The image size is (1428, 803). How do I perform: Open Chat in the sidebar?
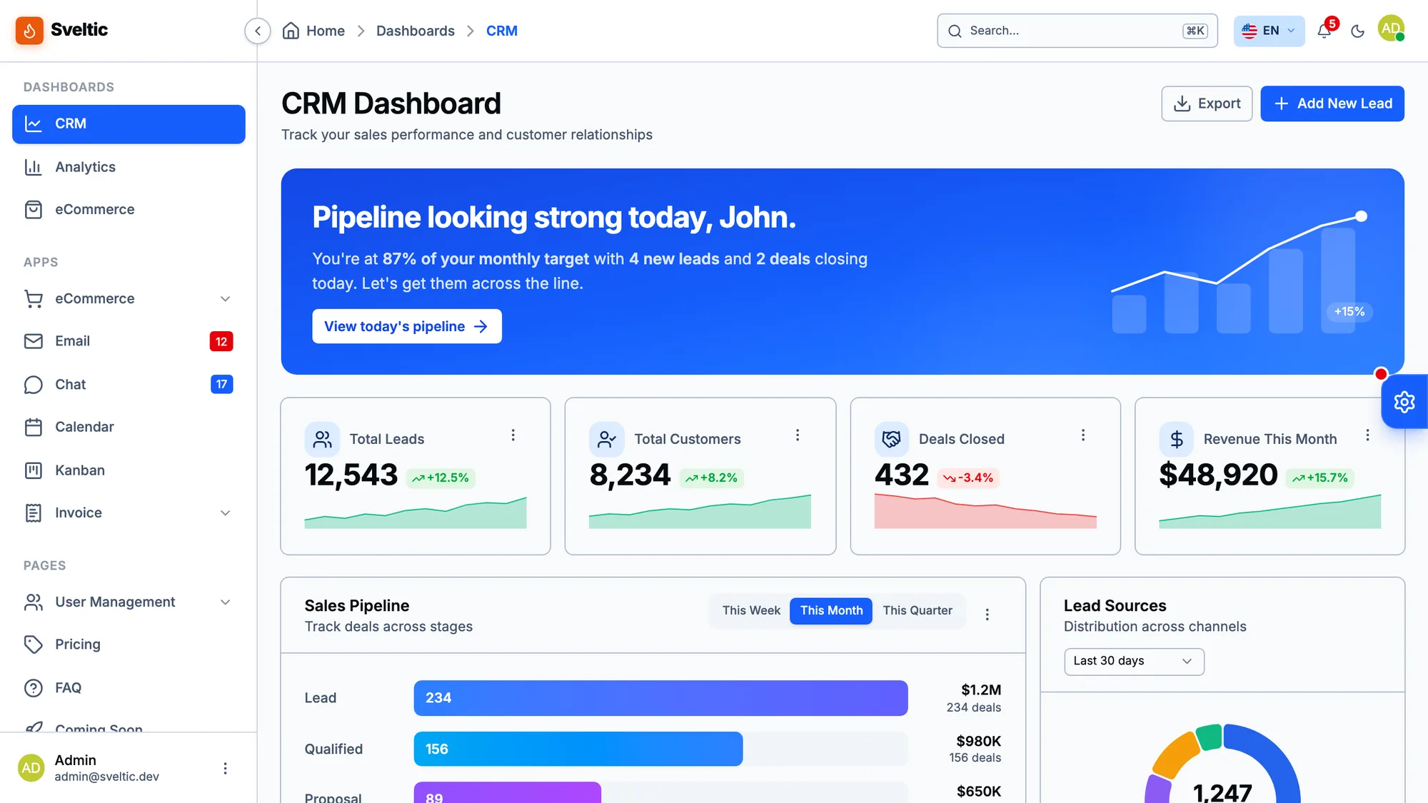(129, 385)
